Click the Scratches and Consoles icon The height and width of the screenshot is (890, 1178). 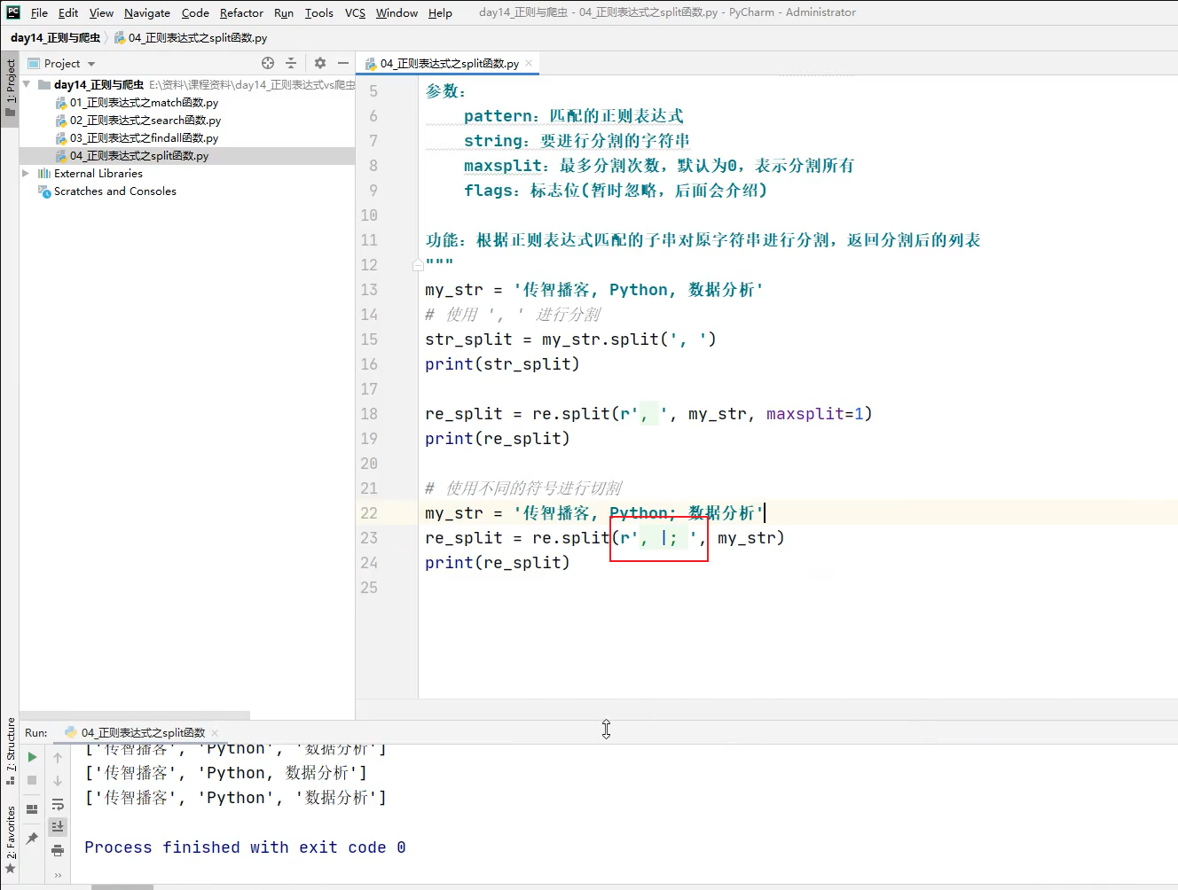coord(44,191)
